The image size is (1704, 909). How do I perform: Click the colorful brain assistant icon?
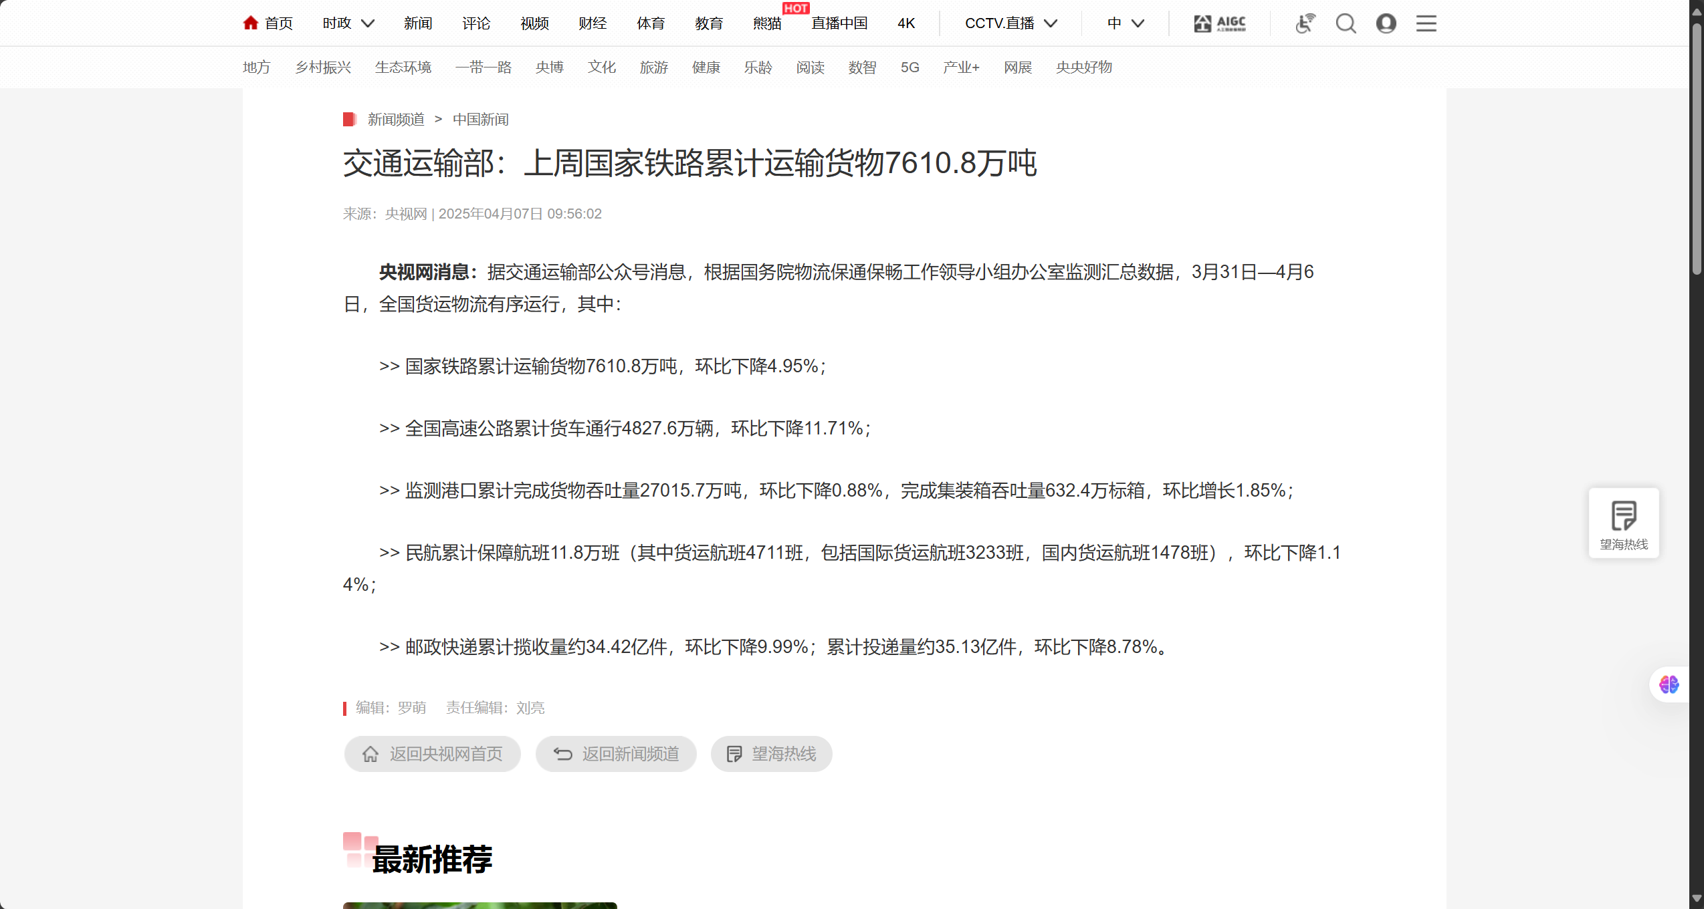click(1669, 684)
